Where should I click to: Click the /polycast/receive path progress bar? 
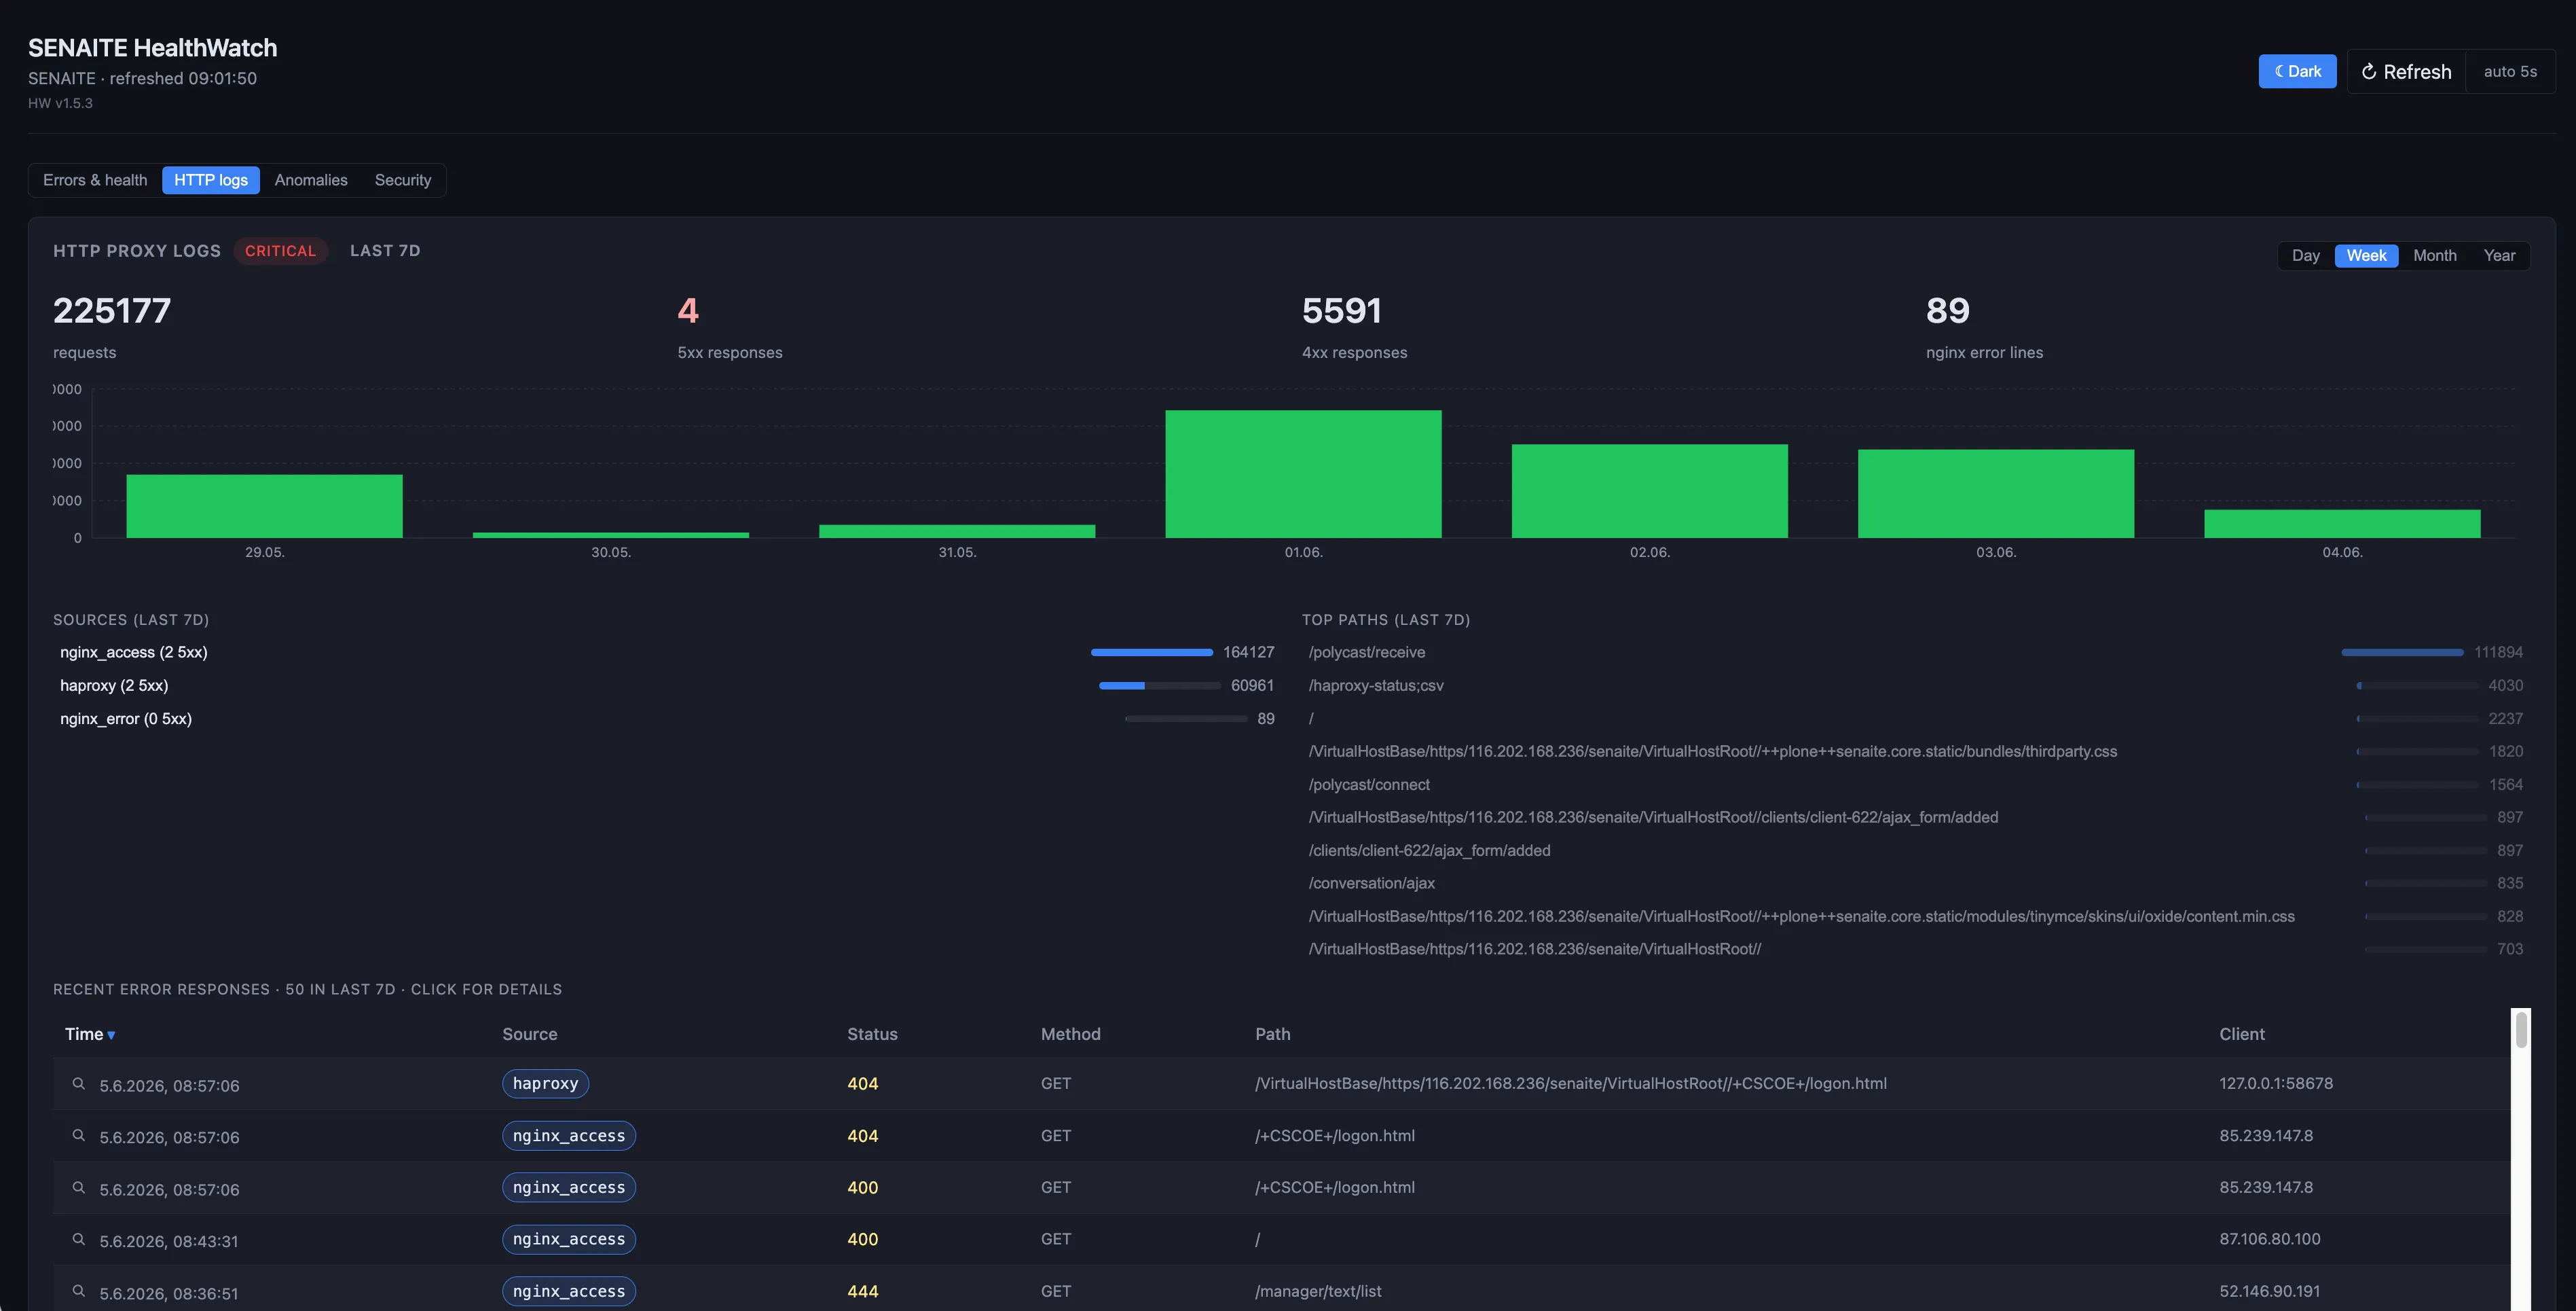point(2402,653)
